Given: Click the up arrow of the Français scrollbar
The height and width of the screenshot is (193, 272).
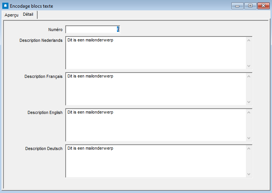Looking at the screenshot, I should [249, 76].
